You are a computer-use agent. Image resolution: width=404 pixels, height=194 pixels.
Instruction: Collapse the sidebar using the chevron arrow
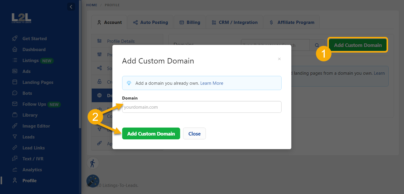(x=71, y=6)
